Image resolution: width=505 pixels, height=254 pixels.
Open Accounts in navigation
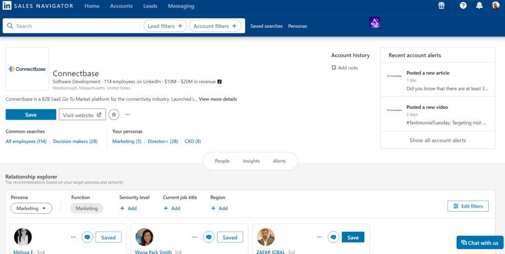click(121, 6)
